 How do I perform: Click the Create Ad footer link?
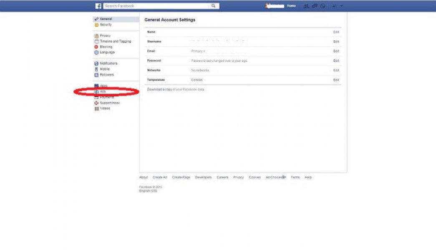(160, 177)
